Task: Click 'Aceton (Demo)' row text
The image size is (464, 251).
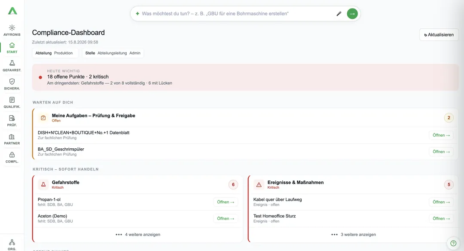Action: (52, 216)
